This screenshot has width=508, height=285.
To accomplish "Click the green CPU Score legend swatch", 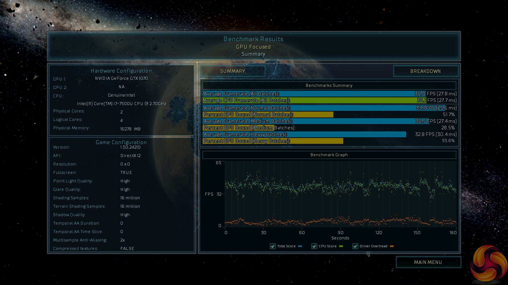I will [341, 246].
